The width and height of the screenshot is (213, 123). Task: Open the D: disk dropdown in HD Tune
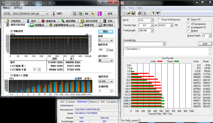(x=106, y=40)
